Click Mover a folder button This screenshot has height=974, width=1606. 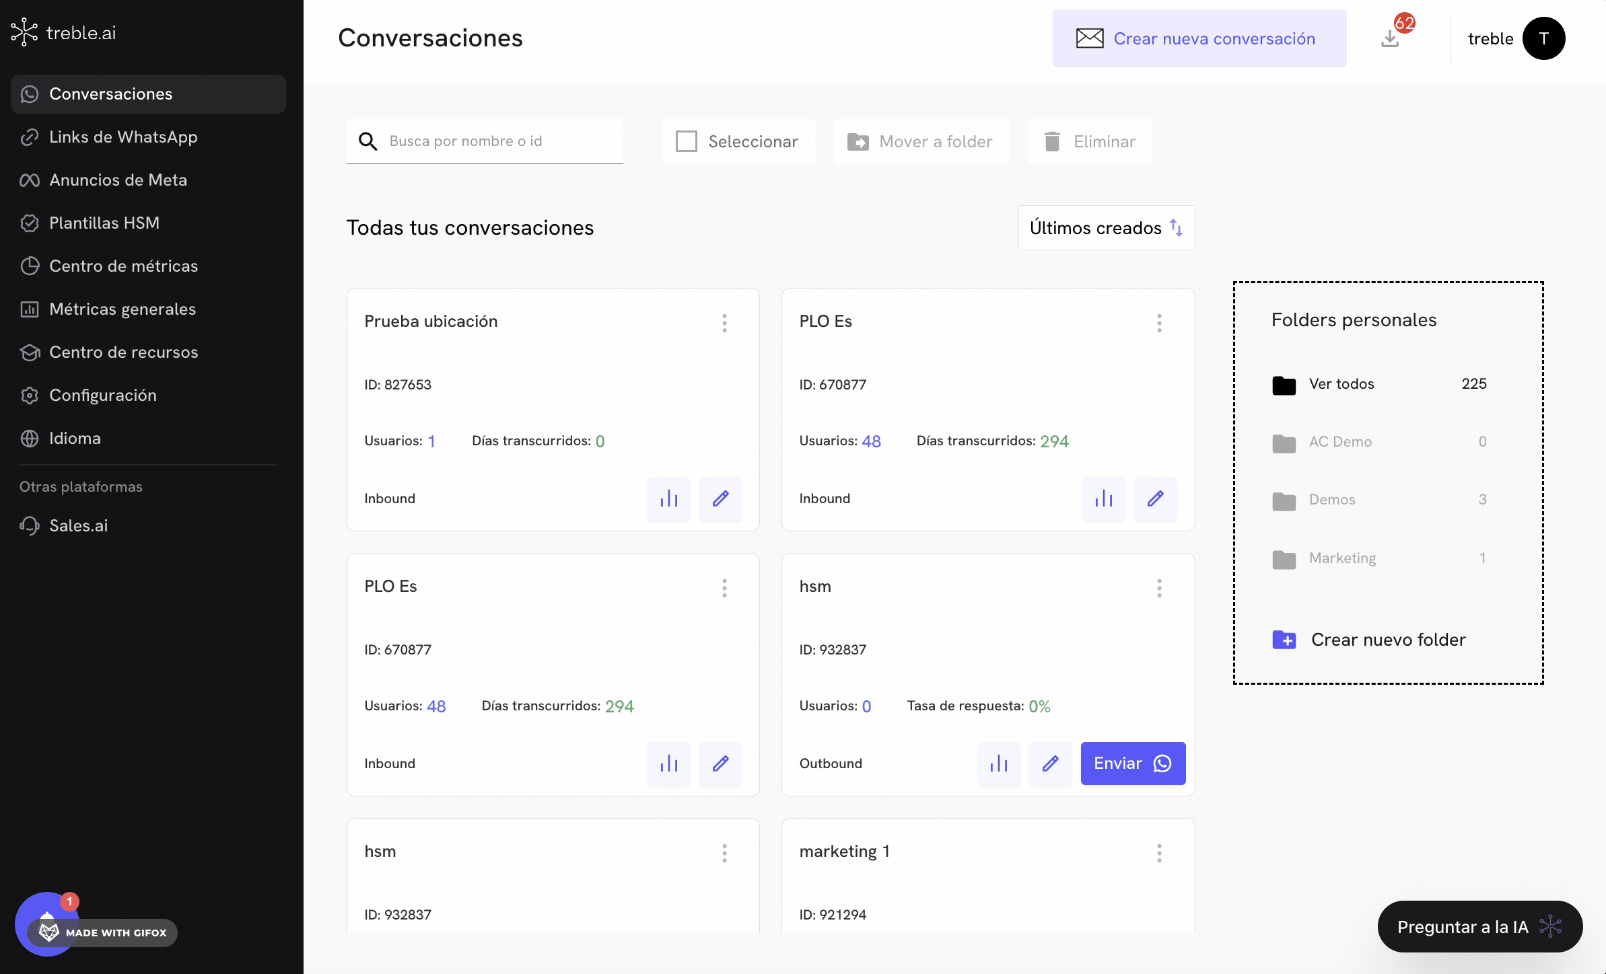coord(921,141)
